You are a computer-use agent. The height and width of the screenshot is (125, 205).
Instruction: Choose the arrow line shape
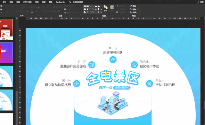[x=93, y=6]
